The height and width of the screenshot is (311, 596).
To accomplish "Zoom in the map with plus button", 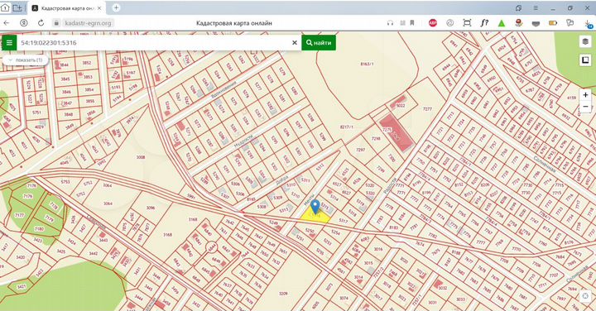I will coord(585,95).
